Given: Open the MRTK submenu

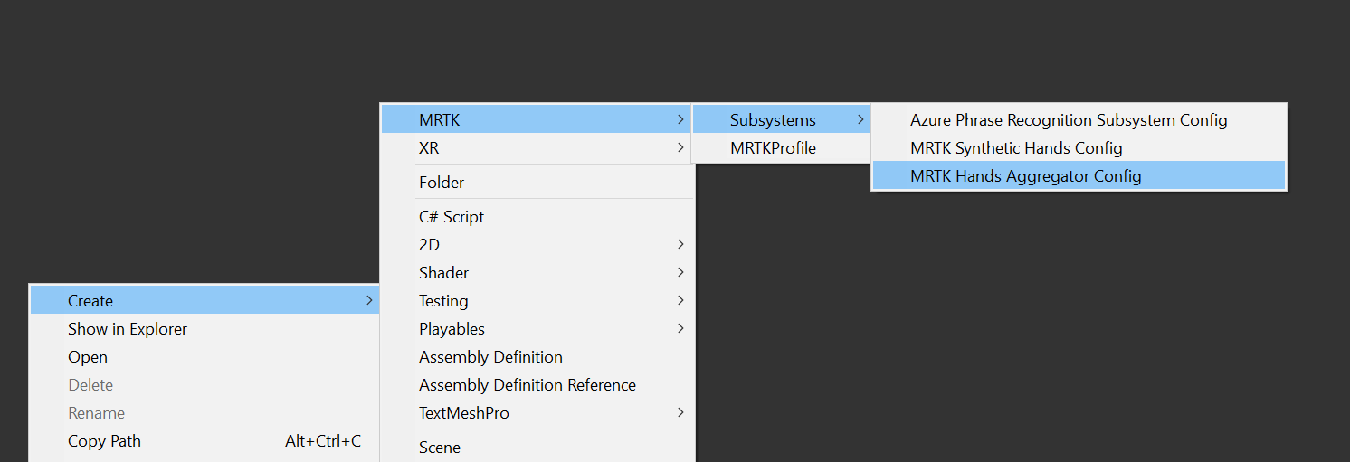Looking at the screenshot, I should coord(537,119).
